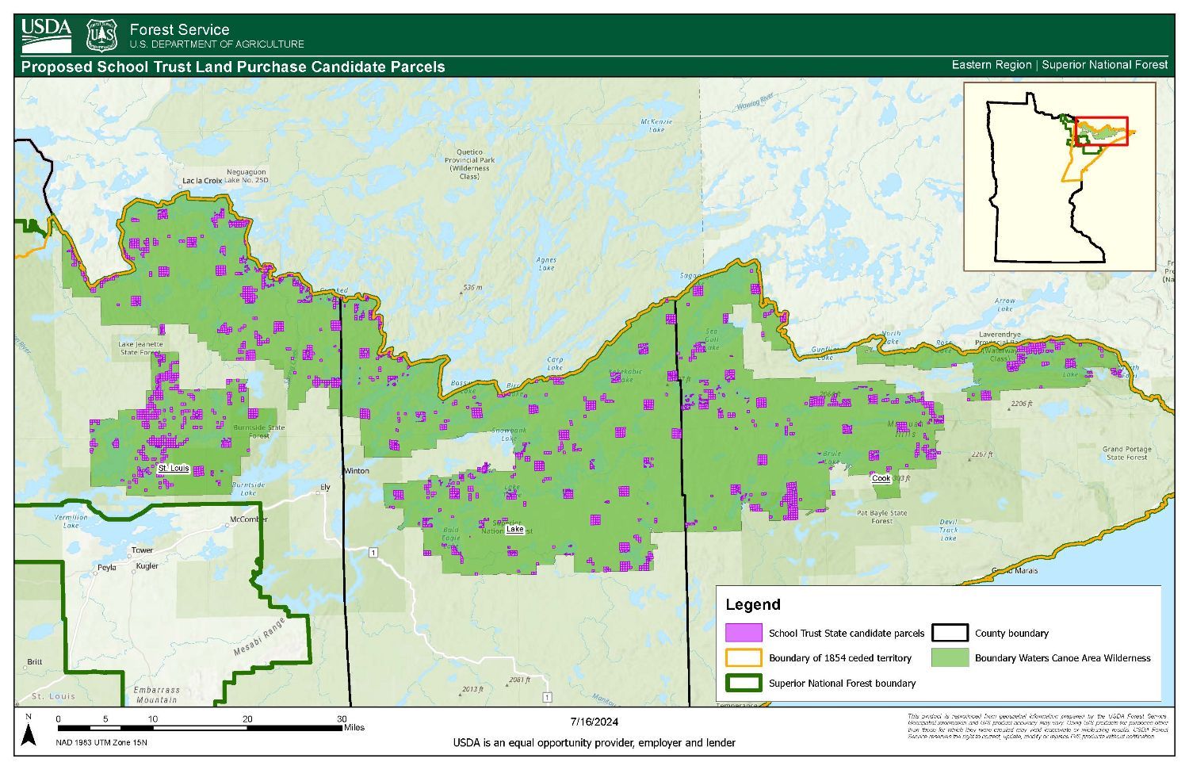Image resolution: width=1189 pixels, height=770 pixels.
Task: Click the fine-print disclaimer at bottom right
Action: [1038, 726]
